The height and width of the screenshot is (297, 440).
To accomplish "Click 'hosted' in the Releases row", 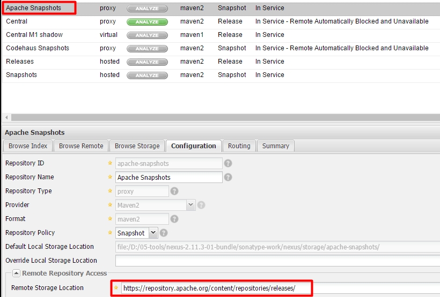I will [109, 62].
